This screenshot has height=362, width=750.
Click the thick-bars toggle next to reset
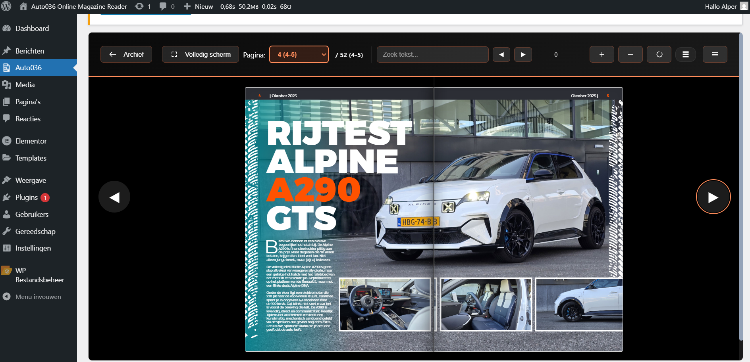(x=685, y=54)
